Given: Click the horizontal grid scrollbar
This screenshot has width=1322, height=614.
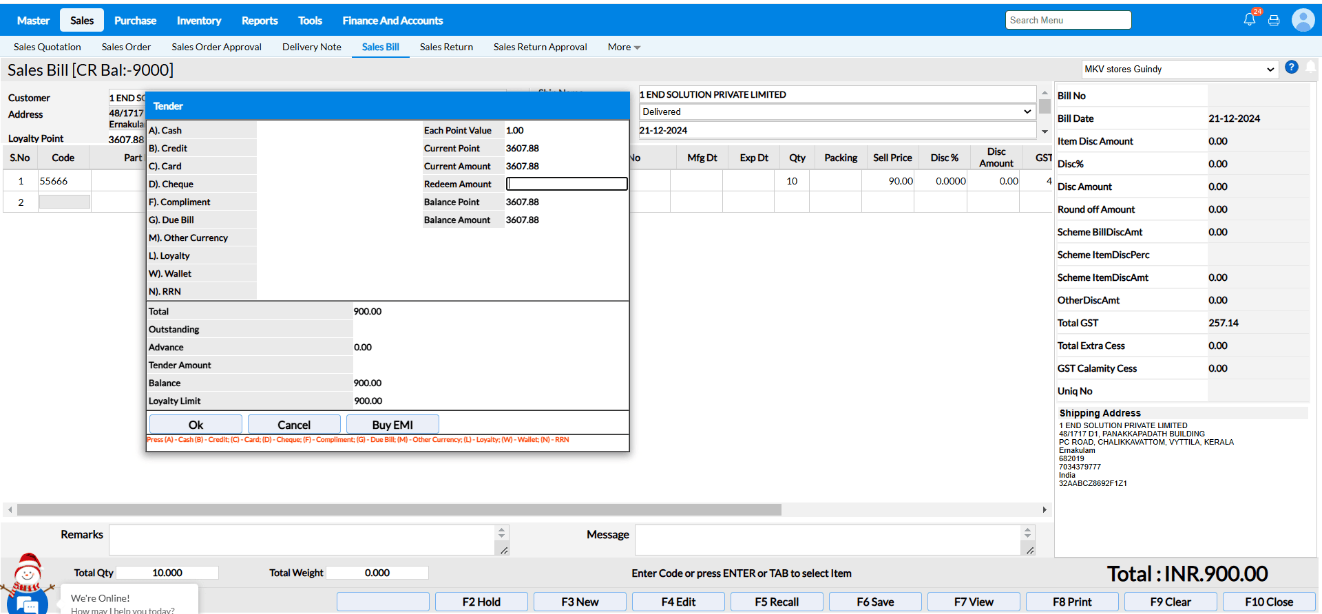Looking at the screenshot, I should 399,510.
